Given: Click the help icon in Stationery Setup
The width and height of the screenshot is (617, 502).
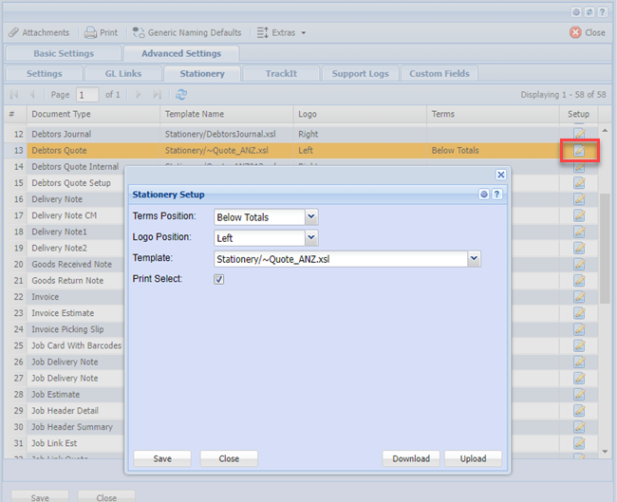Looking at the screenshot, I should tap(497, 194).
